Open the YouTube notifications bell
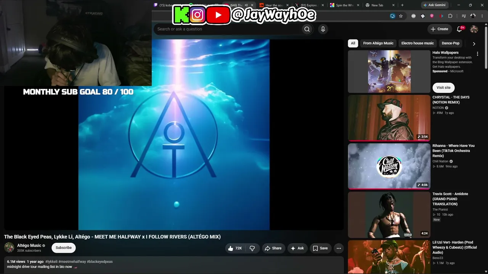The width and height of the screenshot is (488, 274). 459,29
